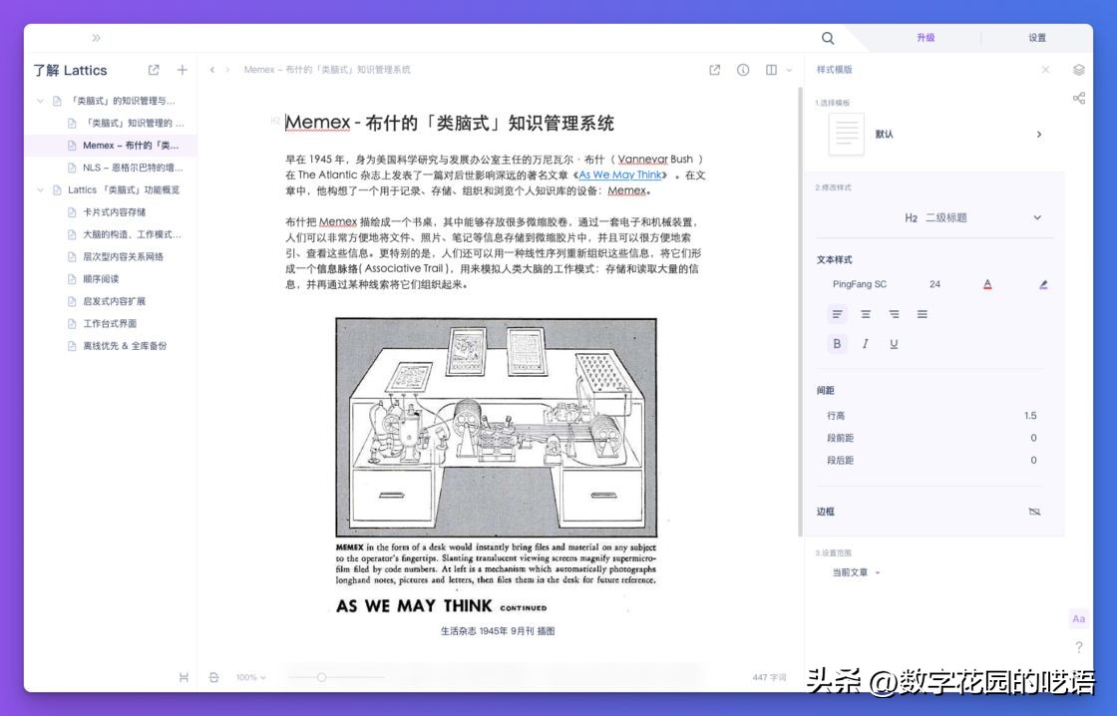Image resolution: width=1117 pixels, height=716 pixels.
Task: Collapse the sidebar with double-chevron icon
Action: (96, 38)
